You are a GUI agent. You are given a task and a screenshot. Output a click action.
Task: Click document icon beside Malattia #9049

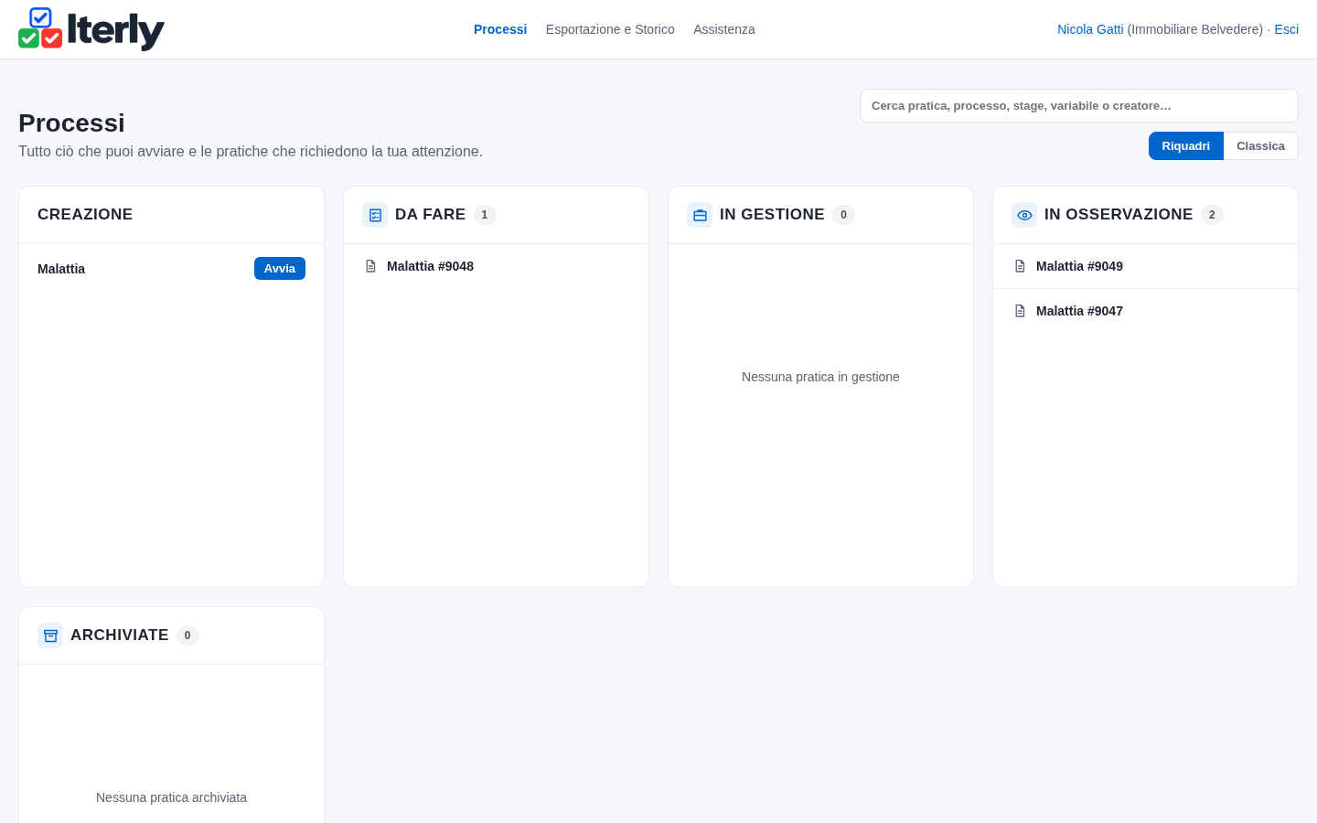[x=1020, y=266]
